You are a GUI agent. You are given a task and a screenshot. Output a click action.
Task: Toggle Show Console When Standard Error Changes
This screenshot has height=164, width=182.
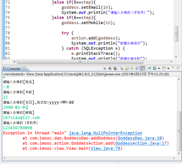[x=142, y=69]
